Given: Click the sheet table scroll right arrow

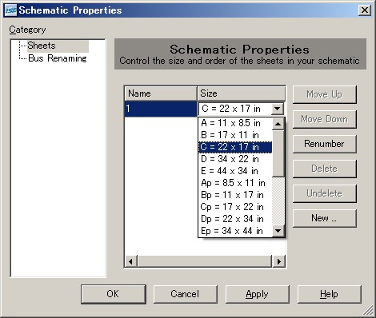Looking at the screenshot, I should point(279,261).
